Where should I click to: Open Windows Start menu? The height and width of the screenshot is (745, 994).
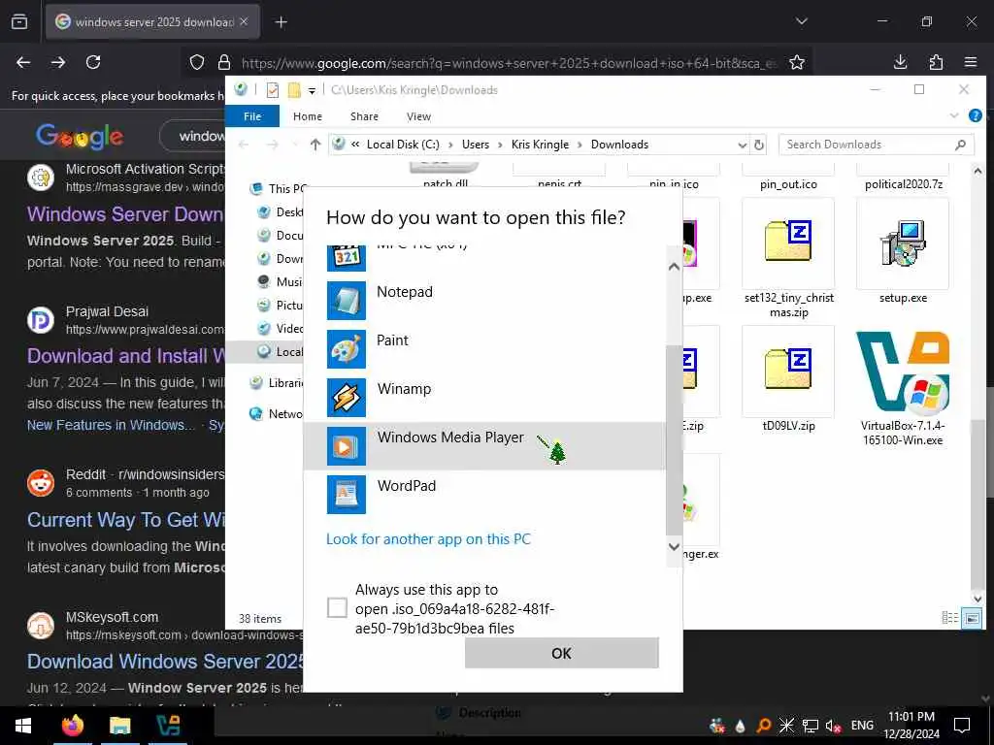click(x=23, y=726)
